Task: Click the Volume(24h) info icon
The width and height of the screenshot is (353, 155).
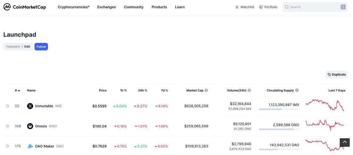Action: (x=249, y=90)
